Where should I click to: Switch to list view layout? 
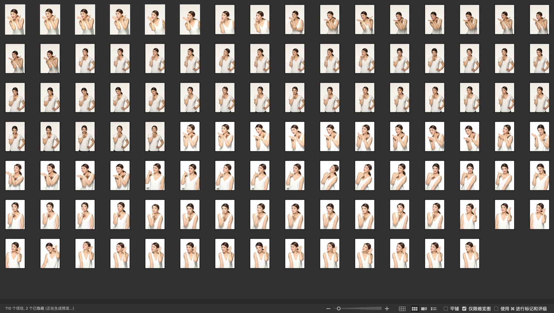[434, 309]
